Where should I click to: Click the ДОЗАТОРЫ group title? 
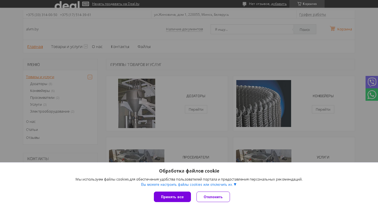tap(196, 96)
